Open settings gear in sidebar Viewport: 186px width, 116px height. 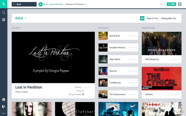click(4, 99)
